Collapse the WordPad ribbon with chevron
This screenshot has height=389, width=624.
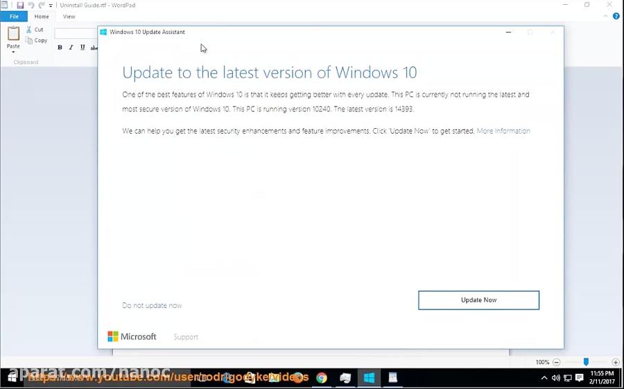(x=605, y=17)
